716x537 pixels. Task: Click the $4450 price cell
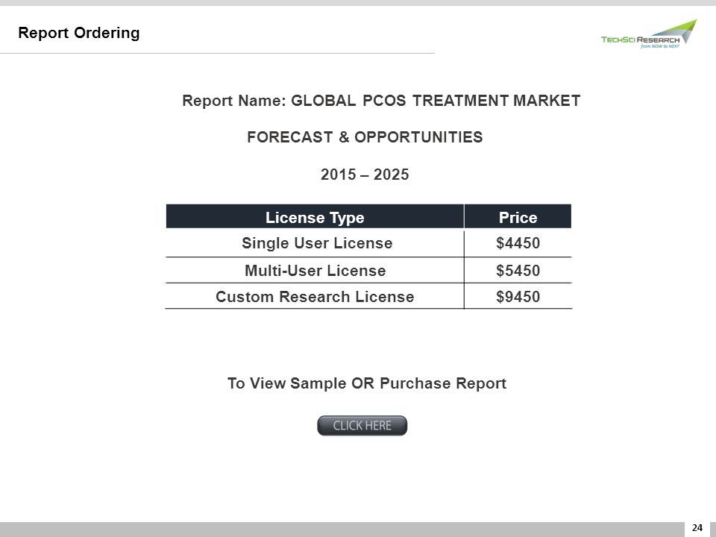click(518, 243)
